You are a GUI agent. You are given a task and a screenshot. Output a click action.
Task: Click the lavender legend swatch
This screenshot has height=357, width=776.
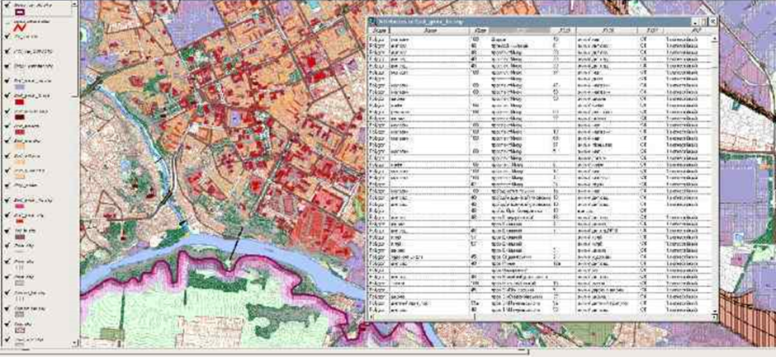pos(19,87)
